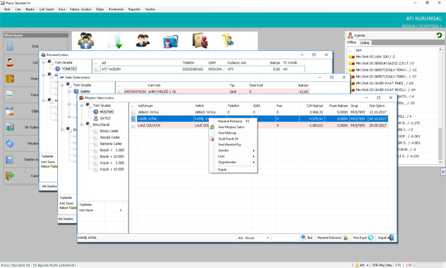Open the Ad - Ünvan search dropdown
Screen dimensions: 446x268
(253, 238)
